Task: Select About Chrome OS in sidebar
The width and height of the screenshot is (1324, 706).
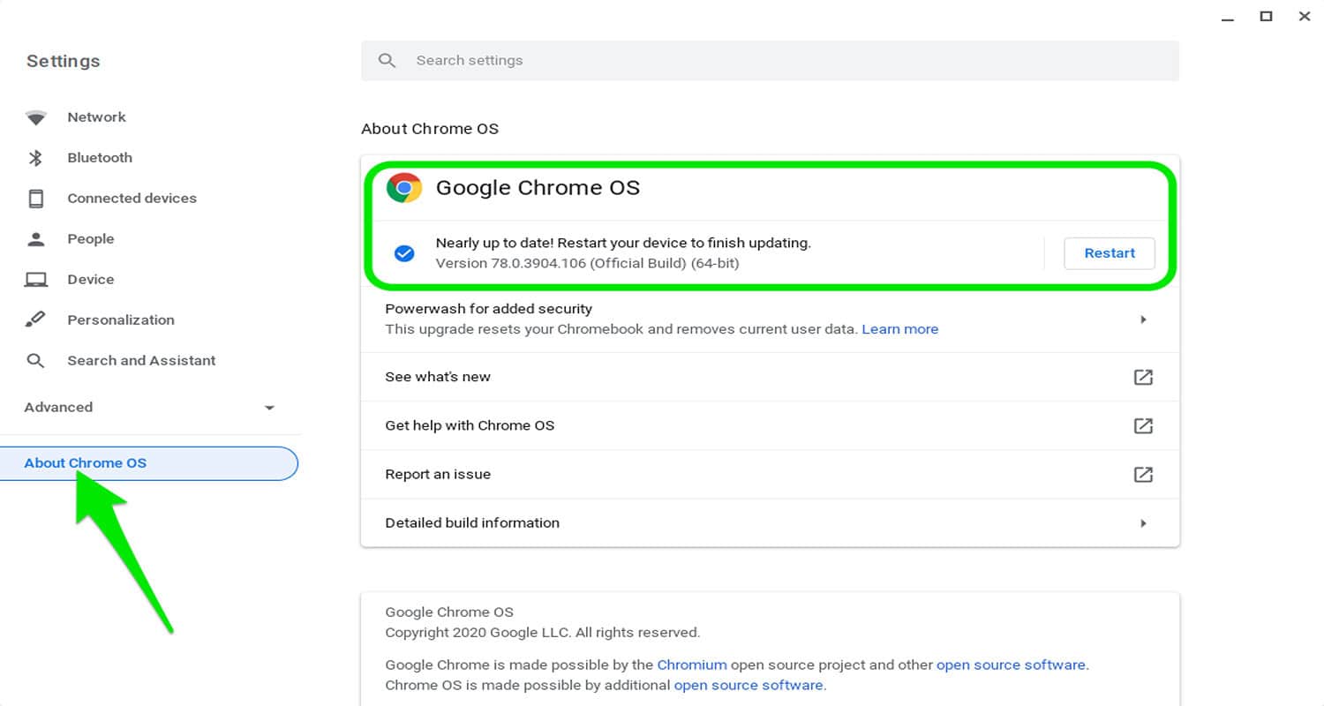Action: [148, 463]
